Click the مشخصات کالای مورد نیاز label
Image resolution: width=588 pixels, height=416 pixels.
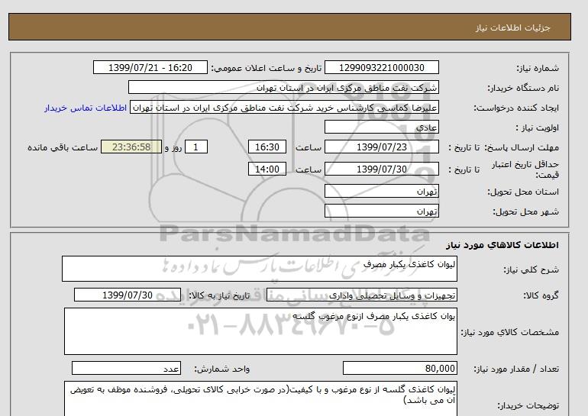coord(509,332)
